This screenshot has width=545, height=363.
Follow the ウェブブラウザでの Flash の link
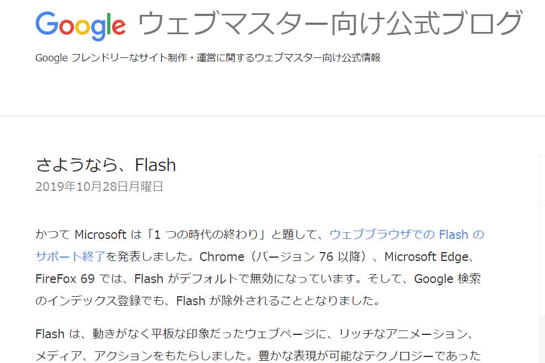point(406,234)
